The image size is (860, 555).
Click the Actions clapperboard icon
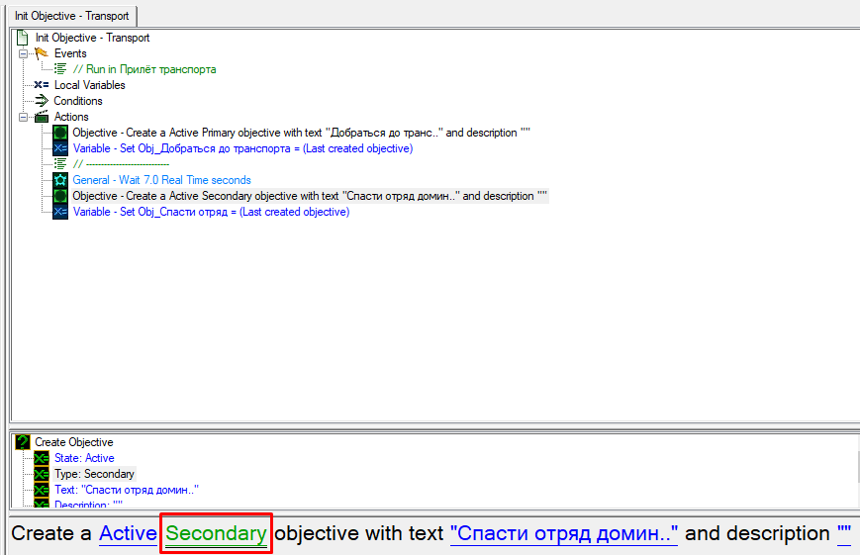coord(42,117)
